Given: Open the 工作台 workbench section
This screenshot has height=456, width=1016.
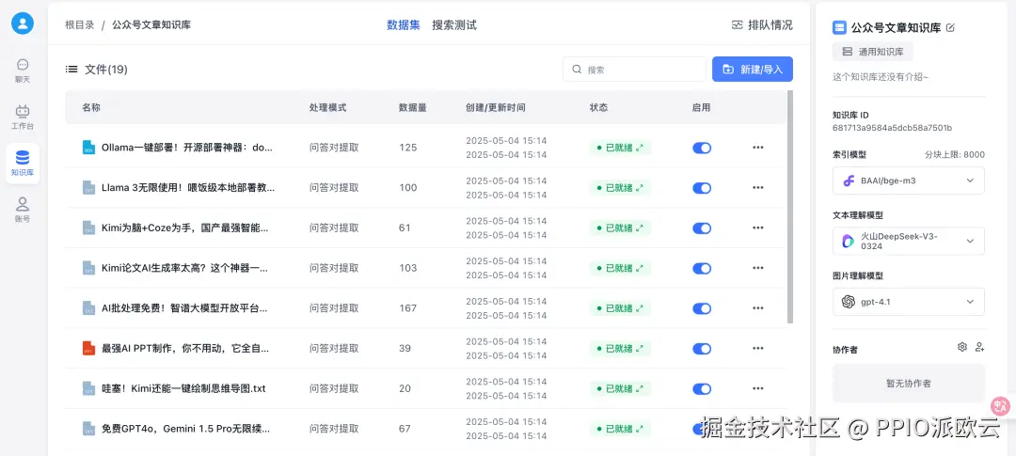Looking at the screenshot, I should coord(23,117).
